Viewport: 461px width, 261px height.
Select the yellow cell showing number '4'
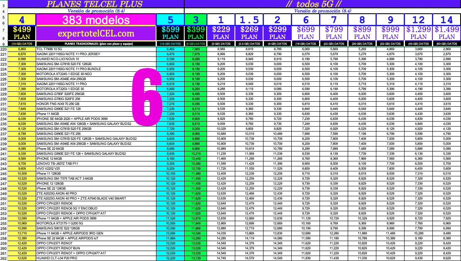pyautogui.click(x=22, y=20)
